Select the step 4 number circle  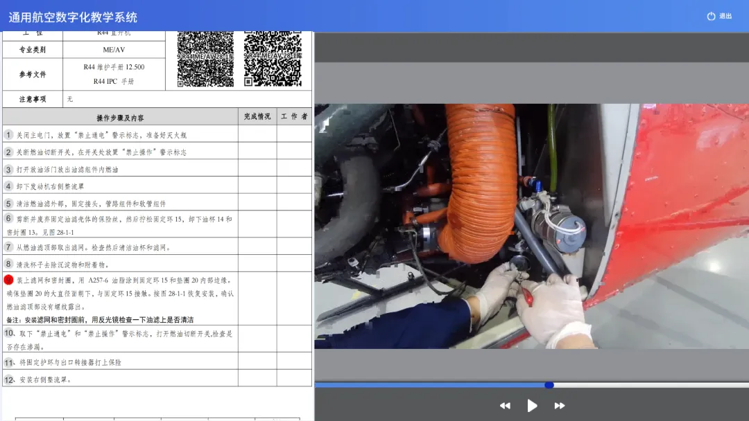point(8,186)
